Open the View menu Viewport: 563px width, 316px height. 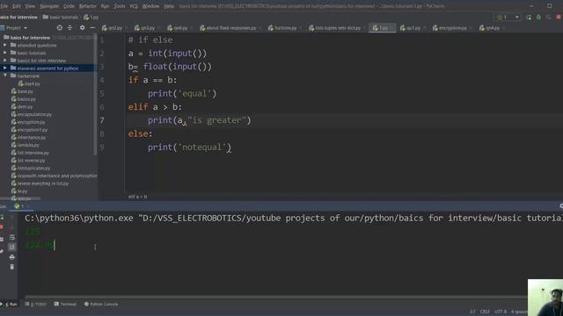30,6
